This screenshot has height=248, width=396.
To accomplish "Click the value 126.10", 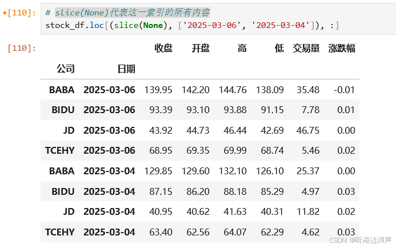I will (x=270, y=171).
